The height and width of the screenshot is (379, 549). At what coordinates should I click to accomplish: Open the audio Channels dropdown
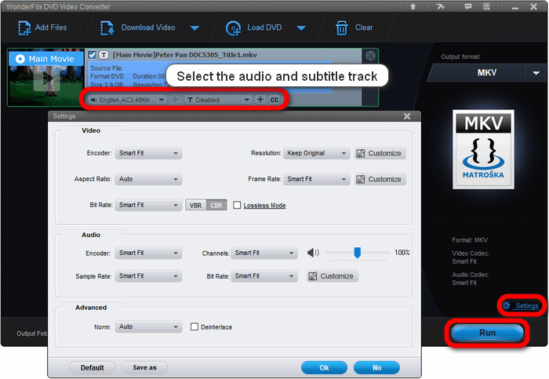[265, 253]
